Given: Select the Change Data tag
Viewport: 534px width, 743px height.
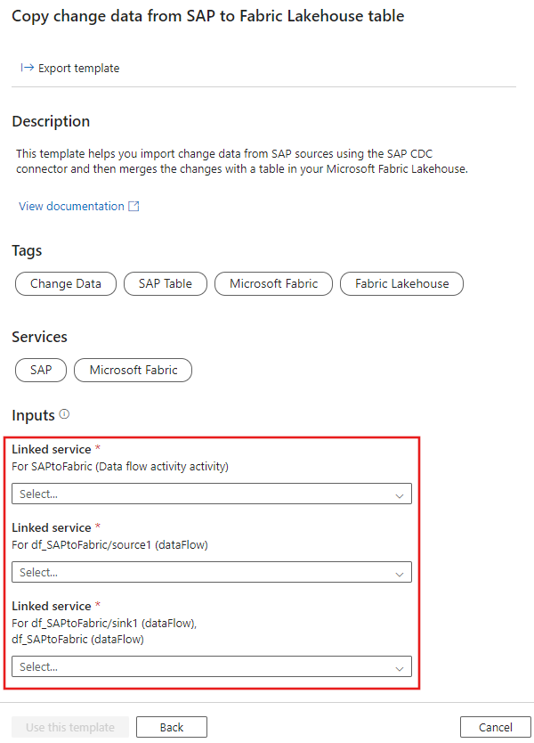Looking at the screenshot, I should tap(66, 284).
